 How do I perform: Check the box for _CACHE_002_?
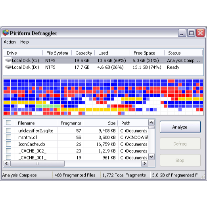click(8, 151)
